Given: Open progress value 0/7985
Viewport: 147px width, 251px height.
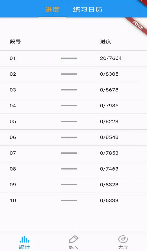Looking at the screenshot, I should 109,106.
